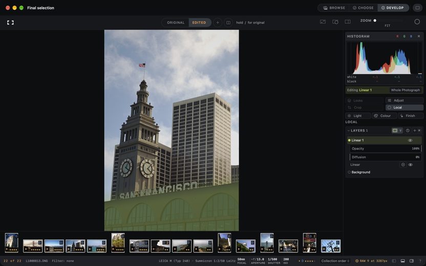The image size is (426, 266).
Task: Select Background layer radio dot
Action: 349,172
